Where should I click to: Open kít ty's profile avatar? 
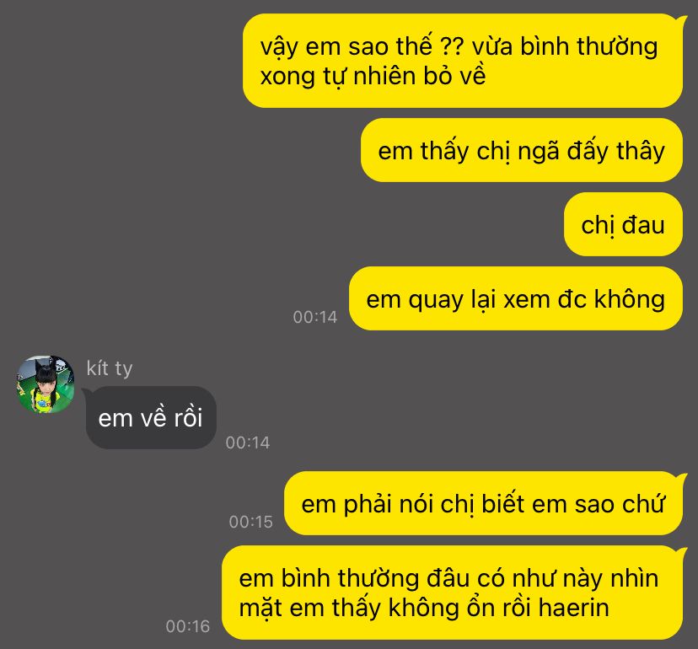(46, 384)
